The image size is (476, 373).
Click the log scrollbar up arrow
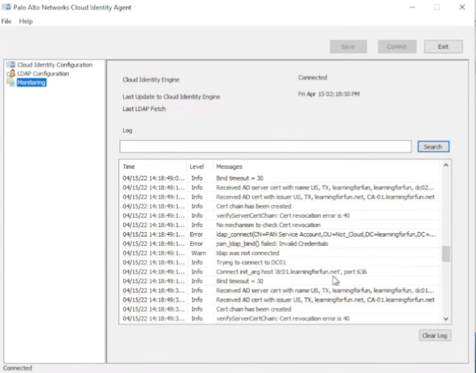[446, 165]
